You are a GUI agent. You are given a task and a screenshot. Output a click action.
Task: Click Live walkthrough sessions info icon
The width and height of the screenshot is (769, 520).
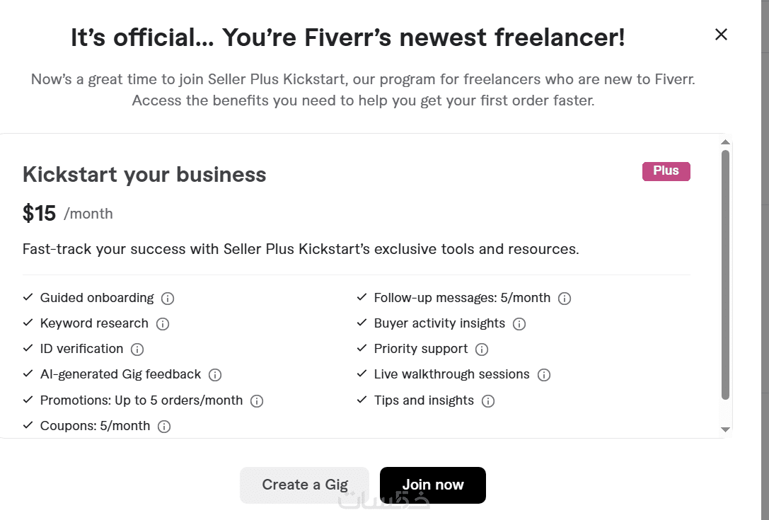(x=544, y=375)
